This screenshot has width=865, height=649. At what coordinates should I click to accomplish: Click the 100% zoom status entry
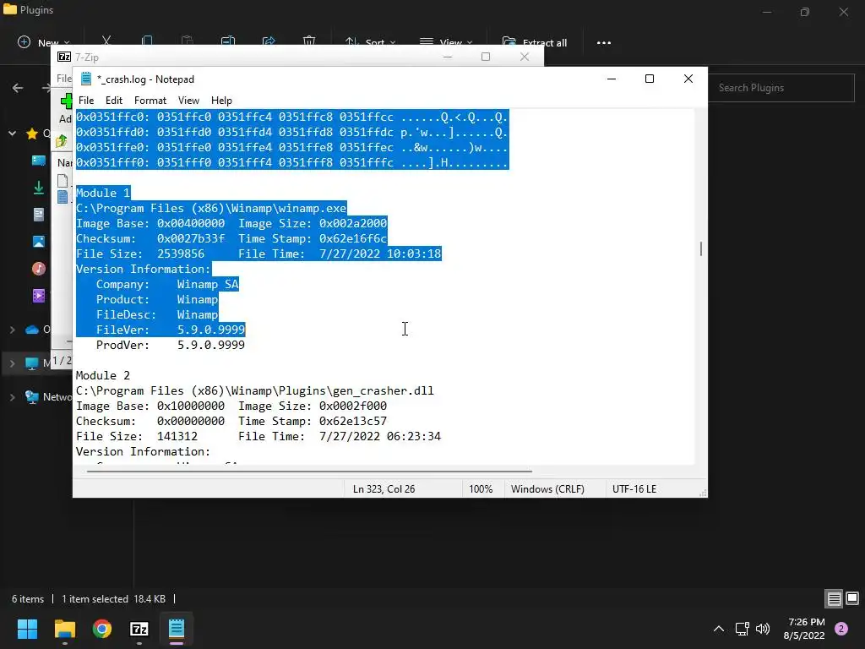coord(481,489)
